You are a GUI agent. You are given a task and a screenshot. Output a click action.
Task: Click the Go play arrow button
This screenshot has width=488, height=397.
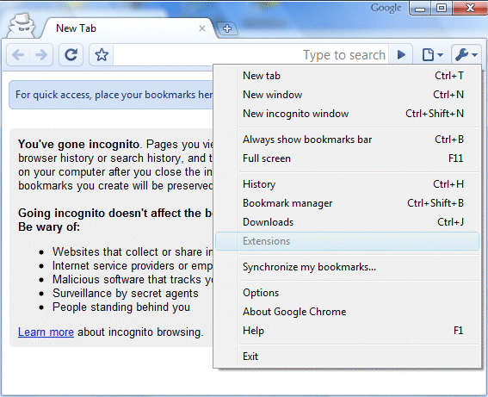pyautogui.click(x=401, y=55)
